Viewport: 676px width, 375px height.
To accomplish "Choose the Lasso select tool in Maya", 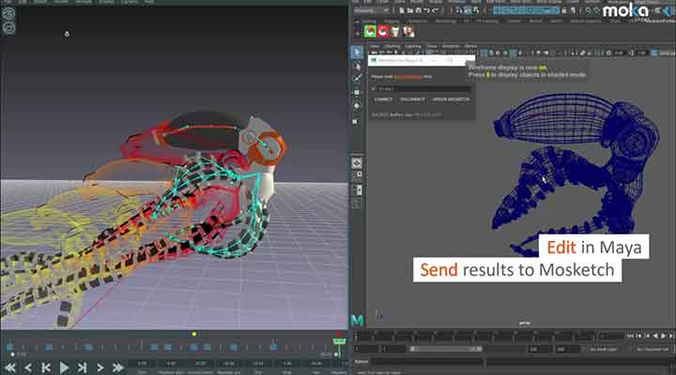I will tap(357, 67).
